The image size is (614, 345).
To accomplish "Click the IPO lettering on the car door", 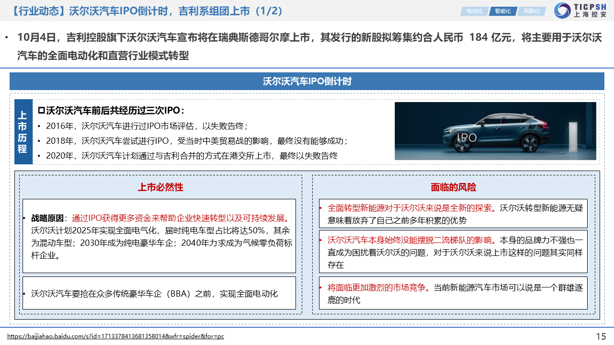I will [466, 138].
